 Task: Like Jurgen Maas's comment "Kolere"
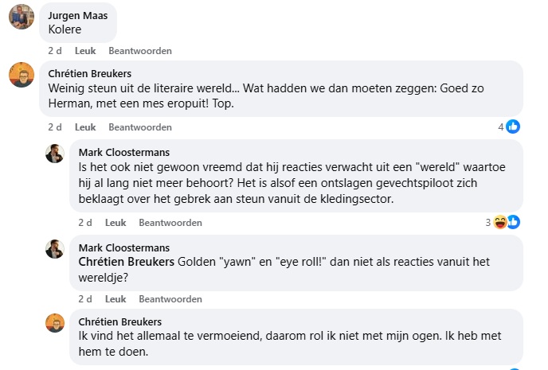click(85, 51)
